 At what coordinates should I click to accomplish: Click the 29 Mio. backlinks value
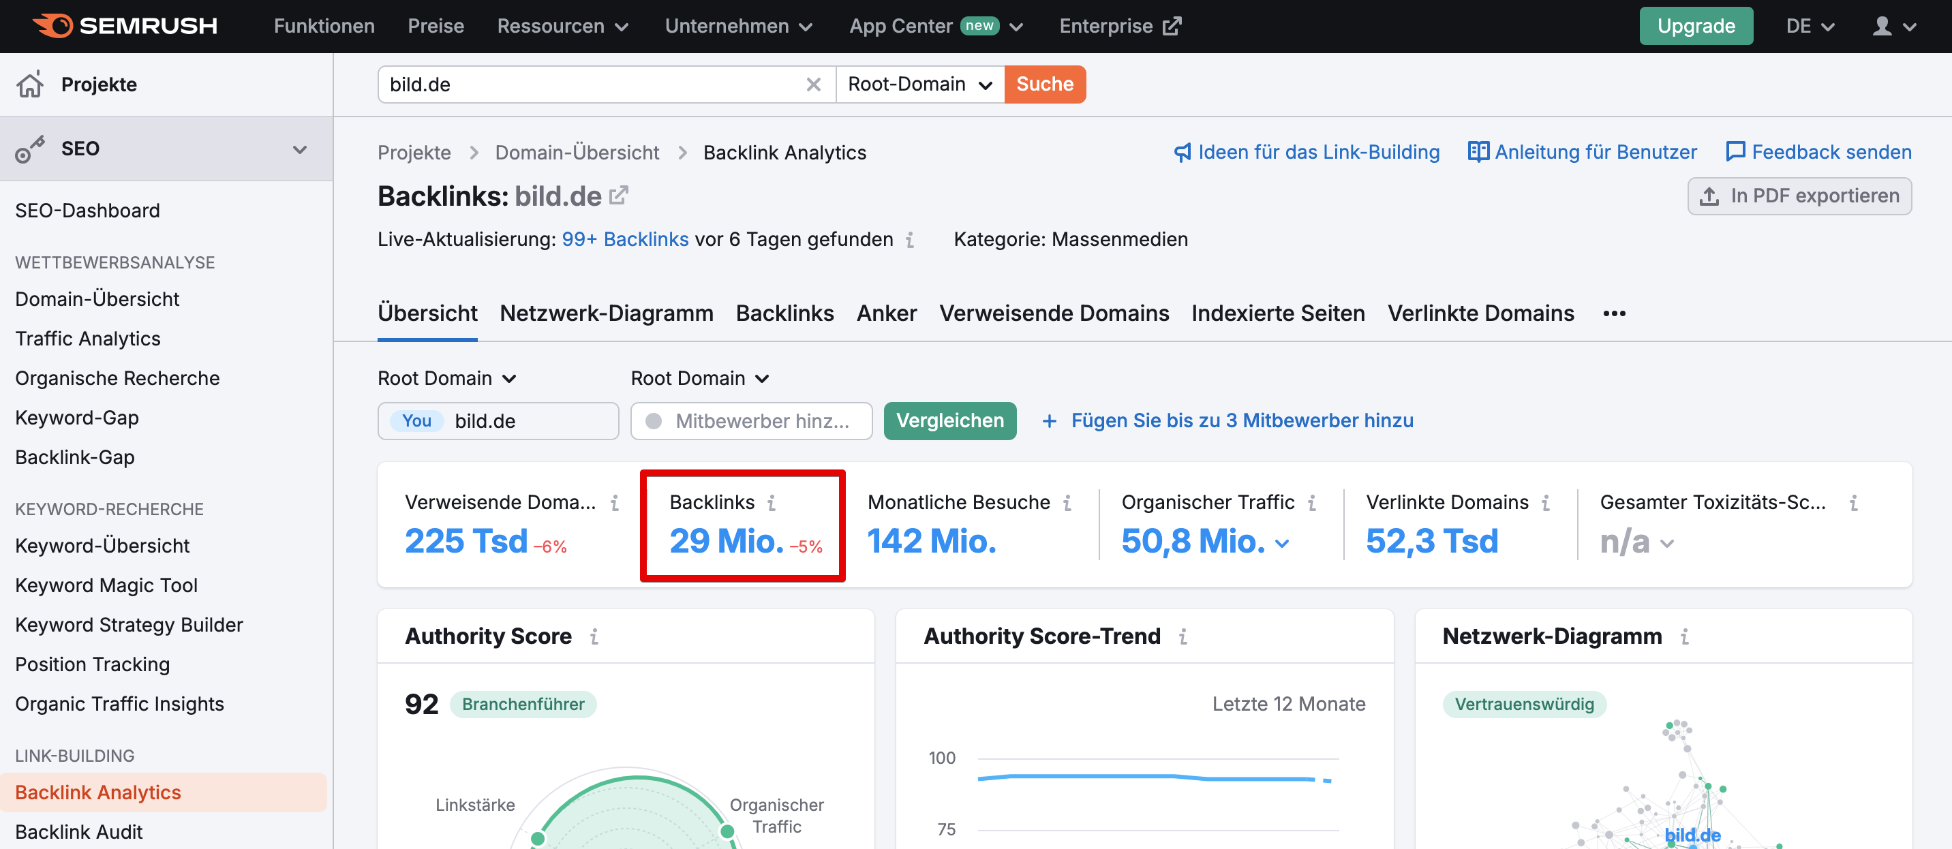coord(727,542)
